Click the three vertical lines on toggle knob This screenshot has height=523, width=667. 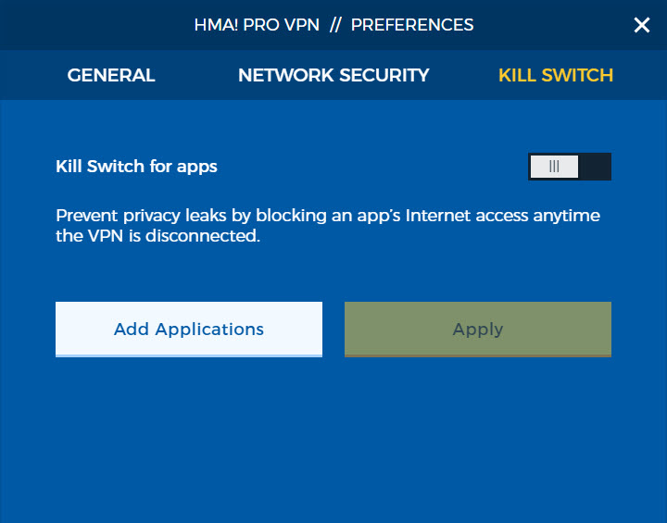[x=554, y=167]
